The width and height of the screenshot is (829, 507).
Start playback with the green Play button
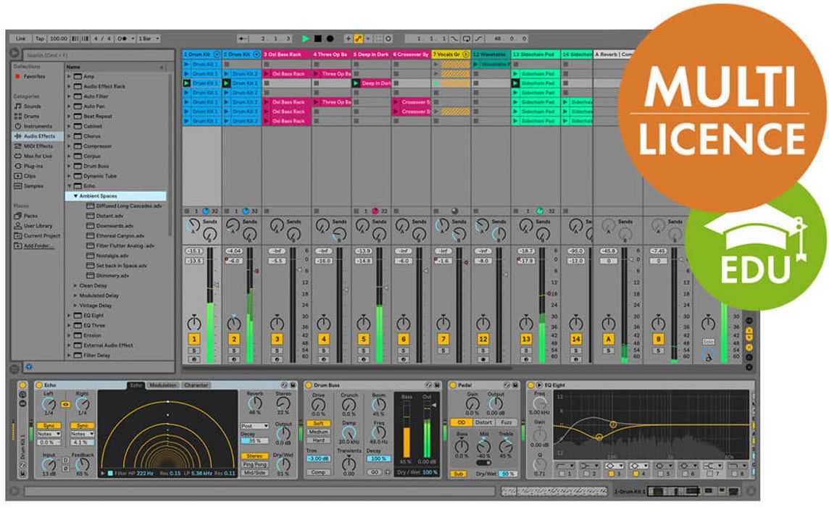(305, 38)
